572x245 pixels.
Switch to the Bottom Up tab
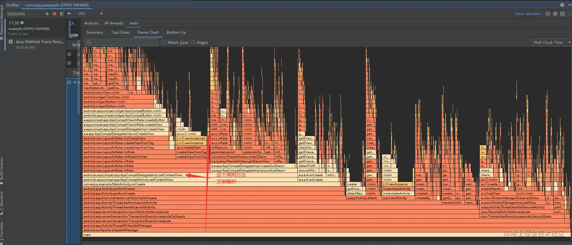(x=176, y=32)
